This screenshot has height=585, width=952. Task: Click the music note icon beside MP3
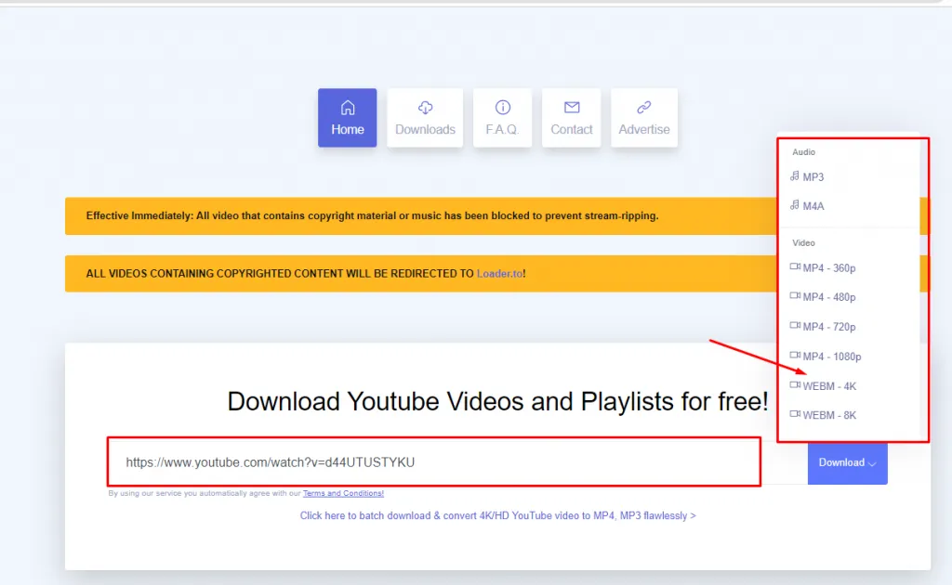pos(794,176)
